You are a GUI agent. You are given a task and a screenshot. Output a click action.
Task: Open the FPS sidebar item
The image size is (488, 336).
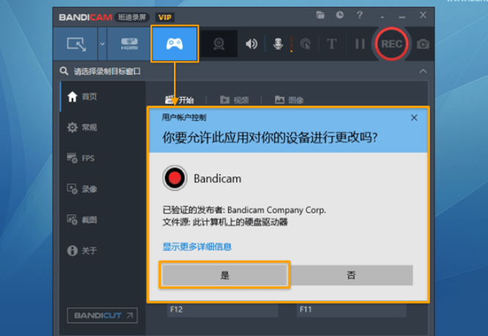click(103, 158)
